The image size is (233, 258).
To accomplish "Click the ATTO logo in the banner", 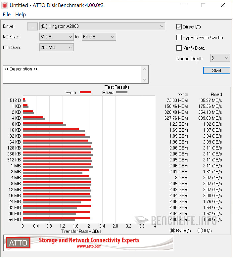I will tap(18, 243).
